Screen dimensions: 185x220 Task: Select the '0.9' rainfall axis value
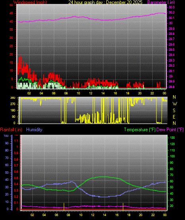coord(16,153)
